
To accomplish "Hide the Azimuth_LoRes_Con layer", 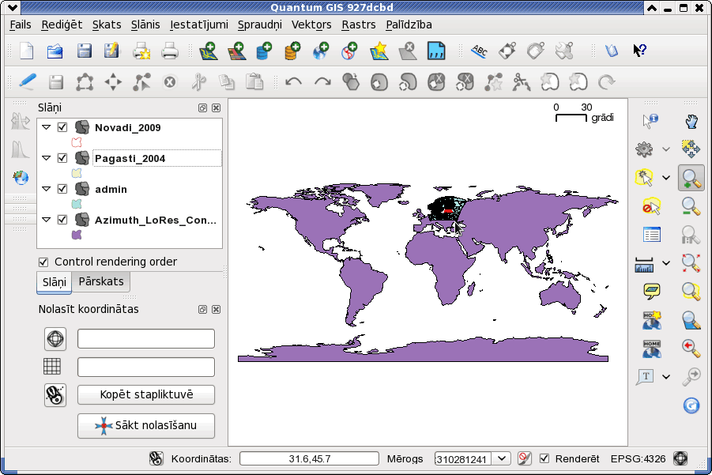I will [62, 220].
